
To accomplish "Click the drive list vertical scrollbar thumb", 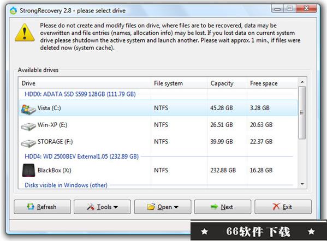I will (x=302, y=113).
